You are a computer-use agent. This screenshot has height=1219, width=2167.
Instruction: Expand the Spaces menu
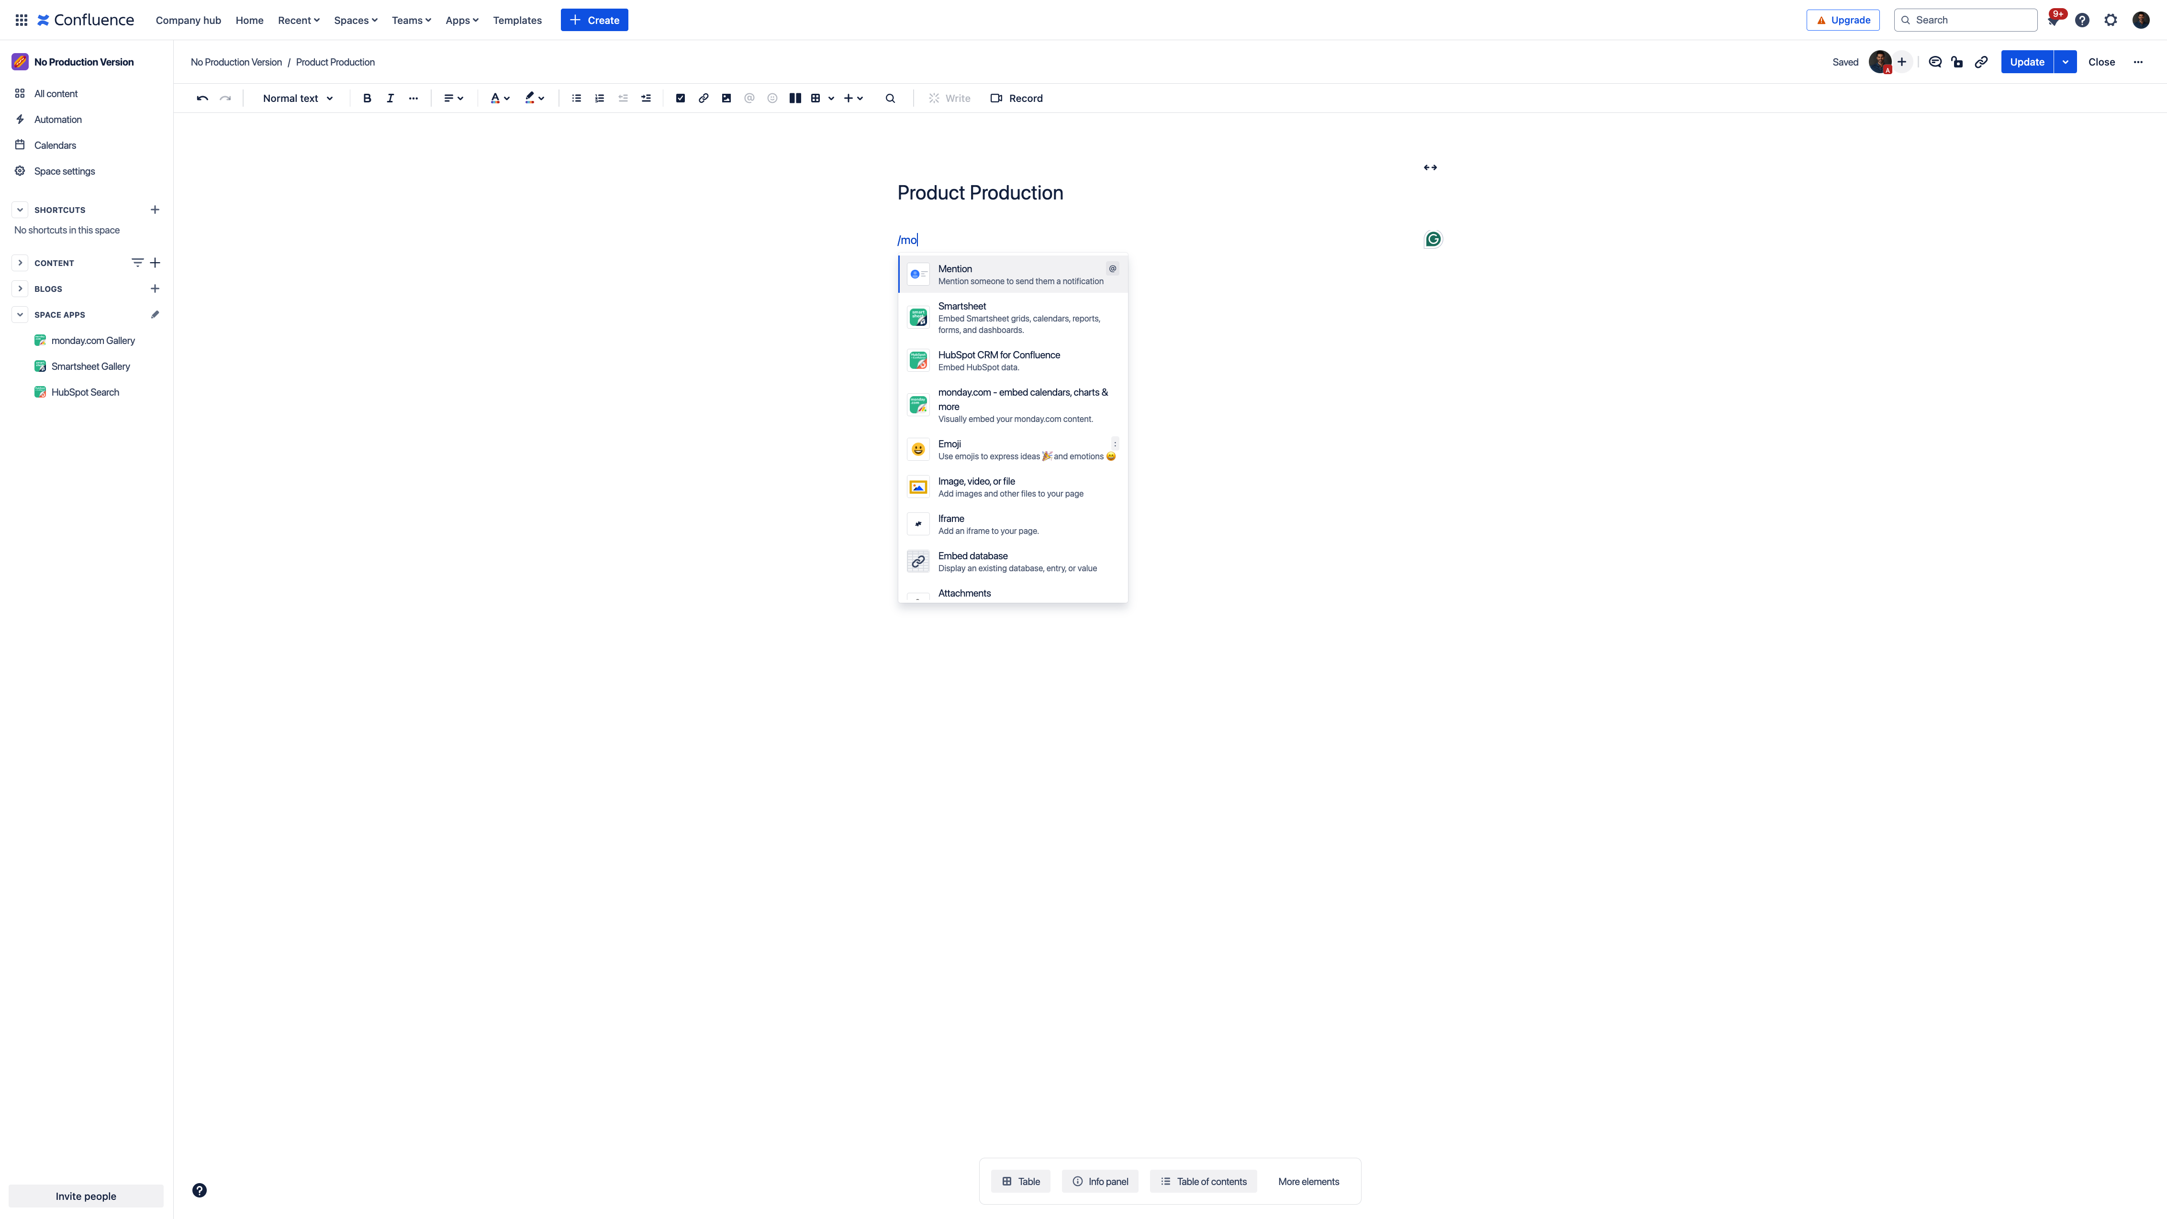(x=356, y=20)
